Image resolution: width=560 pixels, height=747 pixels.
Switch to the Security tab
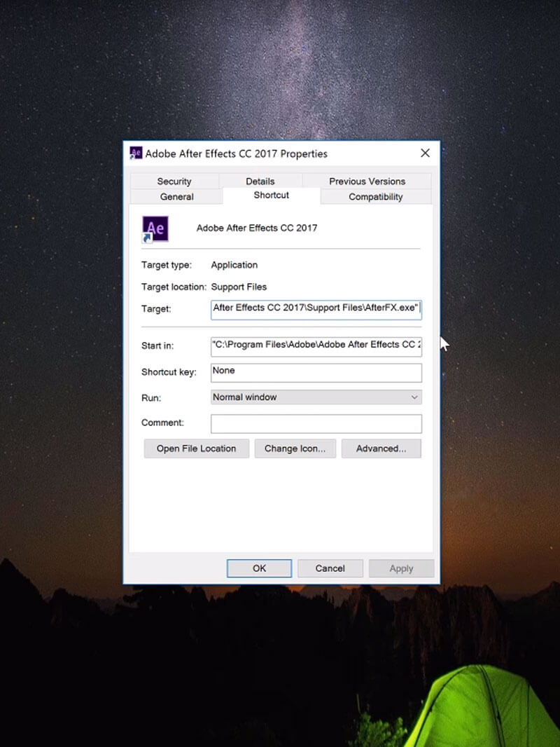point(174,181)
